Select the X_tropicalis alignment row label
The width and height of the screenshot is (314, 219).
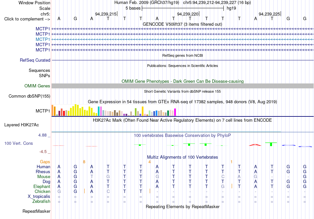(x=39, y=197)
